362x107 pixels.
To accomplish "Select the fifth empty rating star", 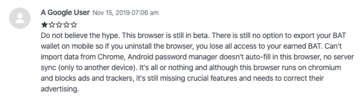I will (74, 25).
